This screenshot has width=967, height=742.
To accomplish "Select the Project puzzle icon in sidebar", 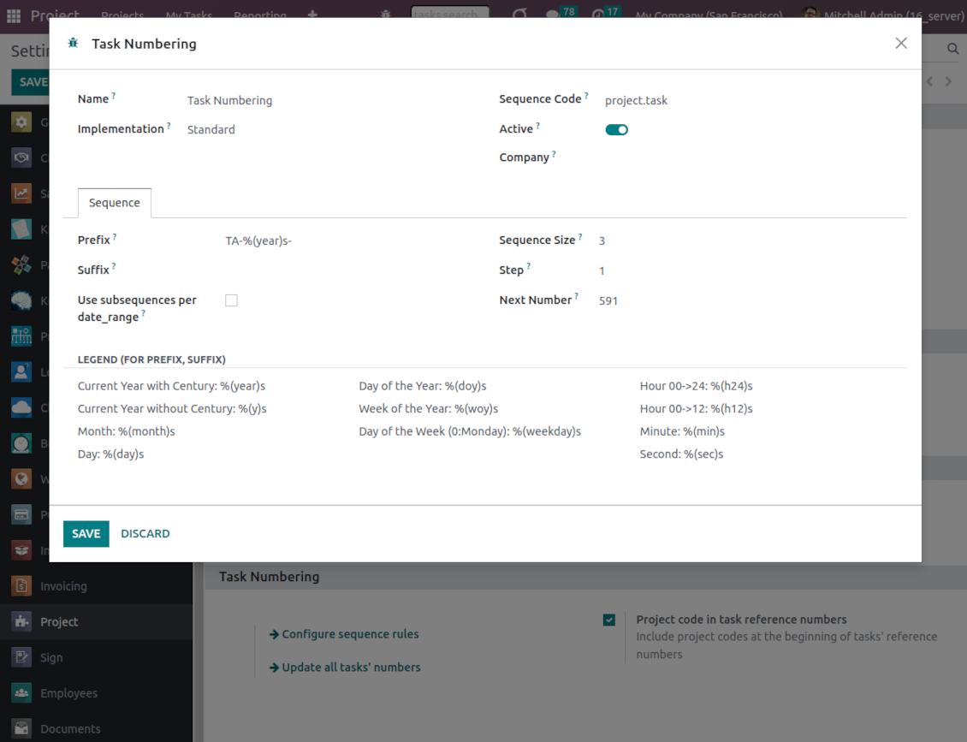I will (21, 621).
